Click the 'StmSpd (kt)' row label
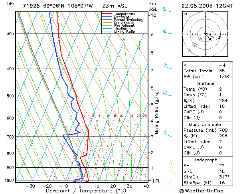Image resolution: width=251 pixels, height=194 pixels. pos(198,183)
